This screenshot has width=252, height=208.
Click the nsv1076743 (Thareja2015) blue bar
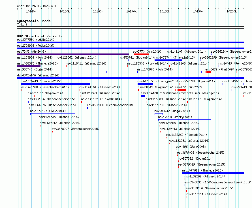tap(55, 84)
